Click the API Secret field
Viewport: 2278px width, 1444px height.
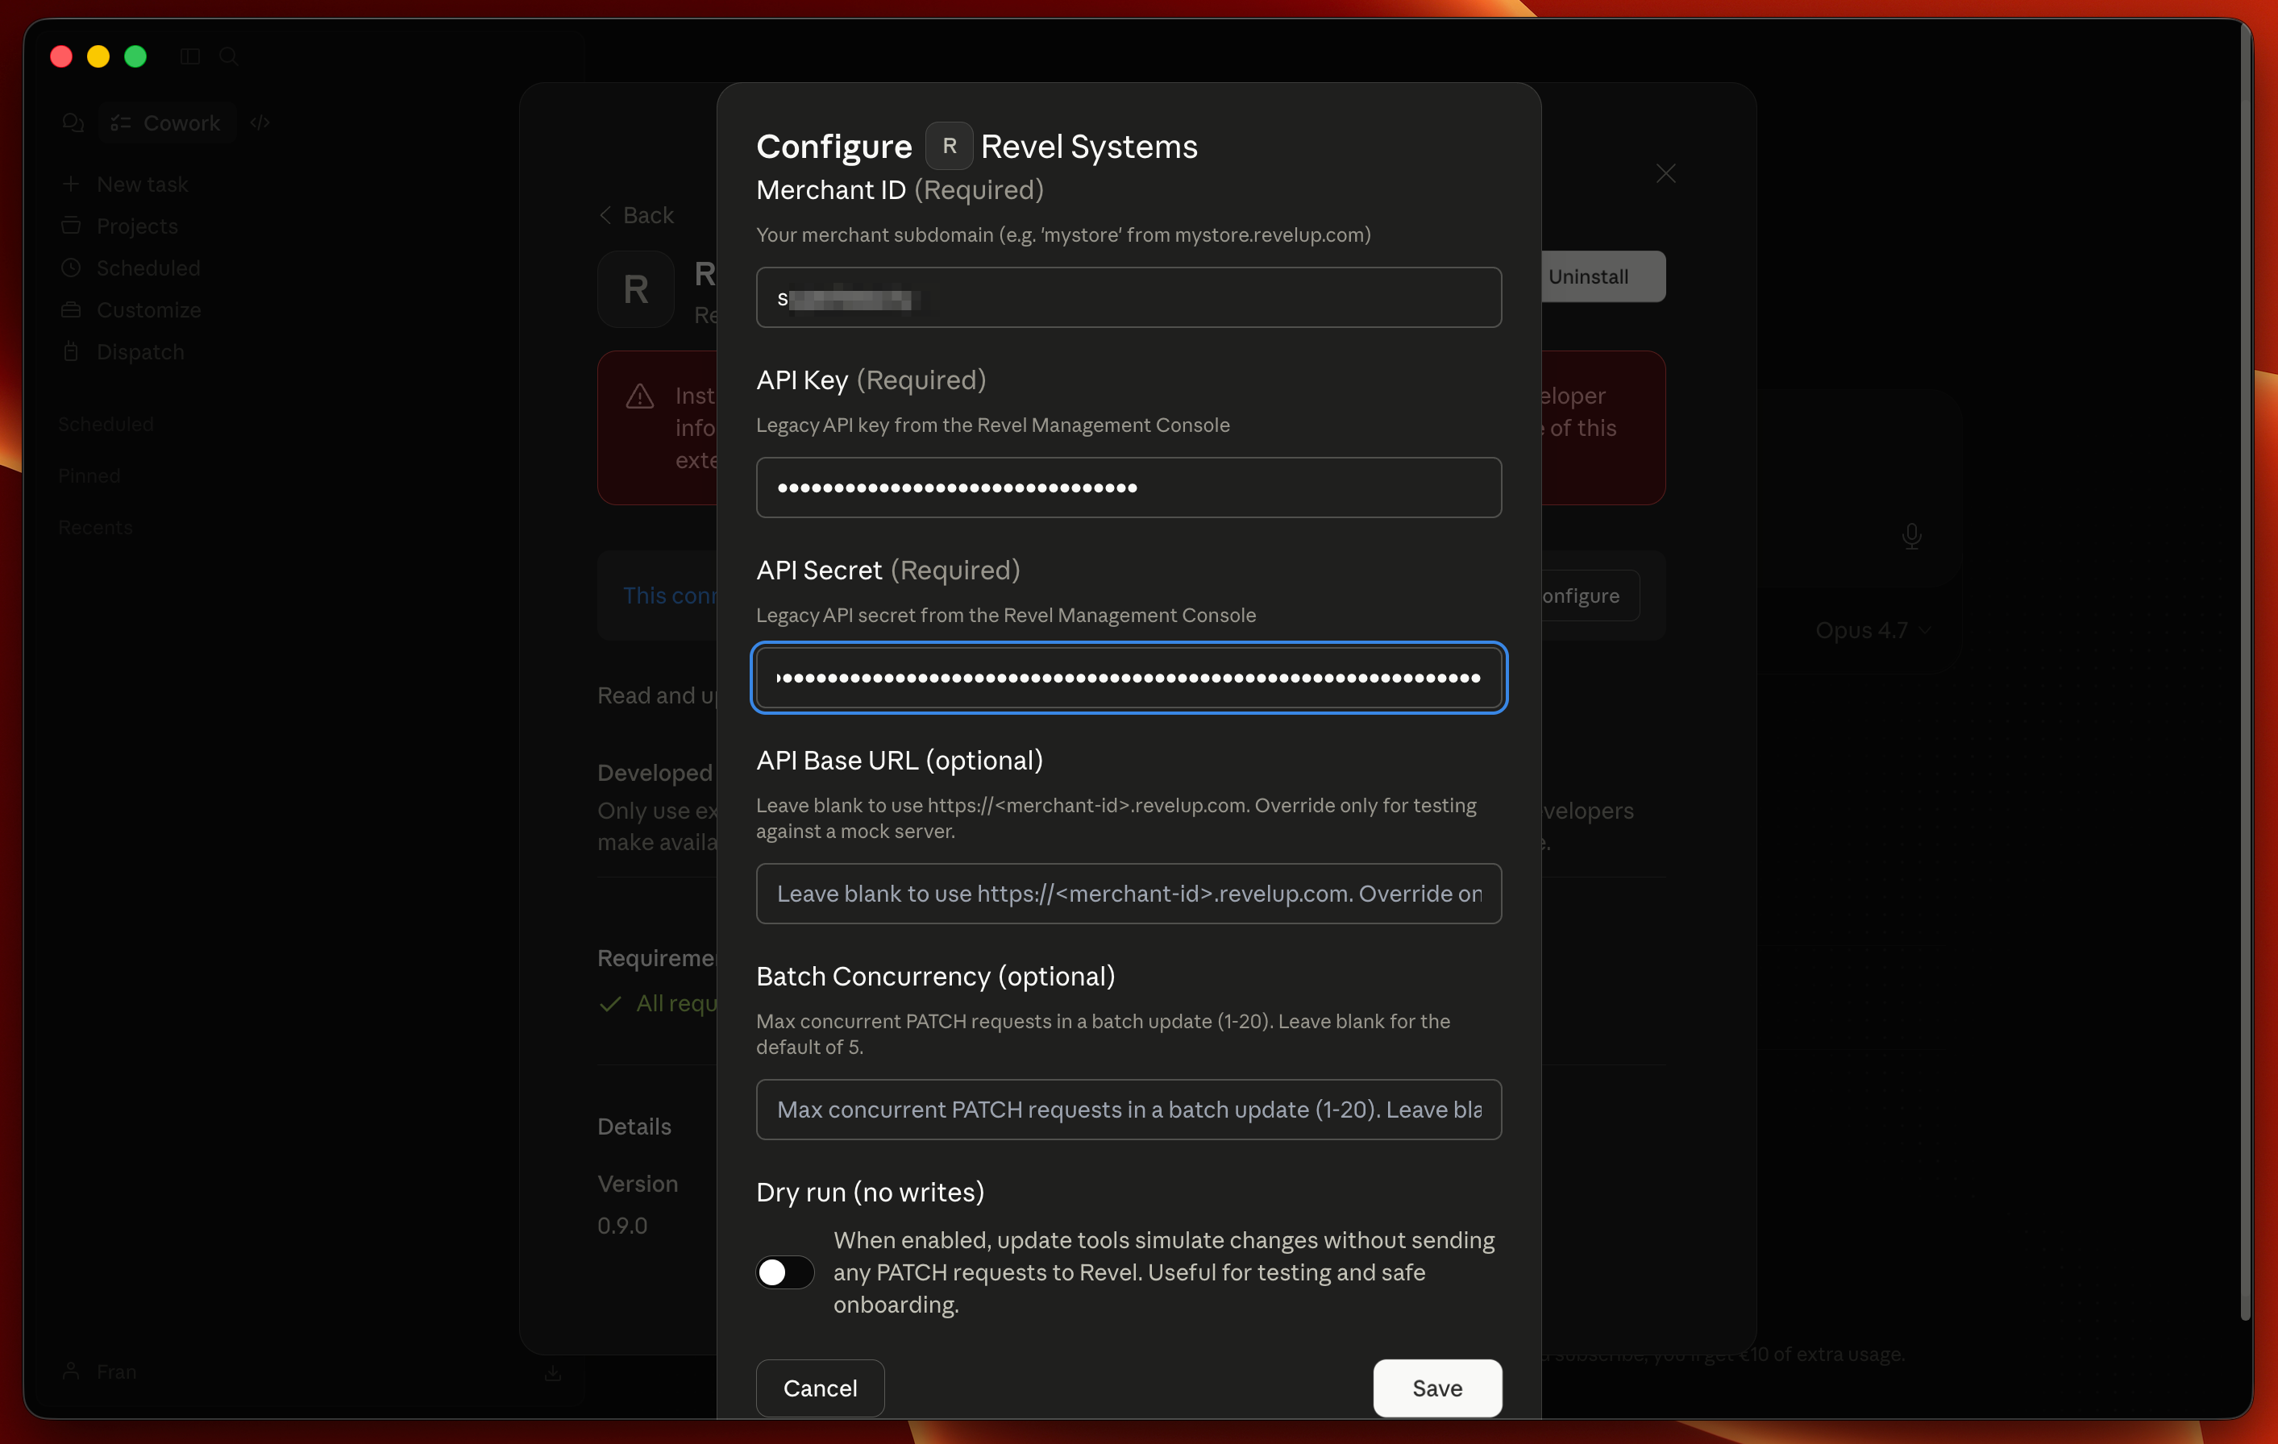(1128, 678)
